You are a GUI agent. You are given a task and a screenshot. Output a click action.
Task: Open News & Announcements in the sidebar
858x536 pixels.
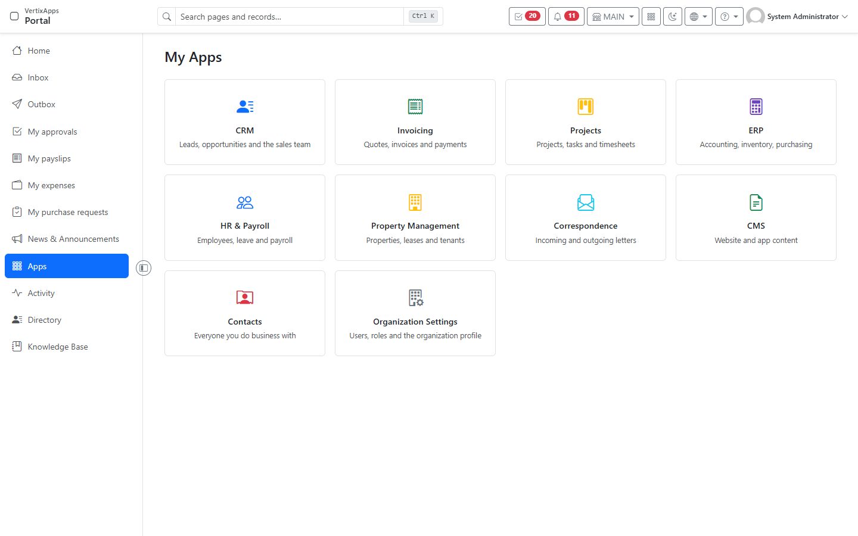click(x=67, y=239)
